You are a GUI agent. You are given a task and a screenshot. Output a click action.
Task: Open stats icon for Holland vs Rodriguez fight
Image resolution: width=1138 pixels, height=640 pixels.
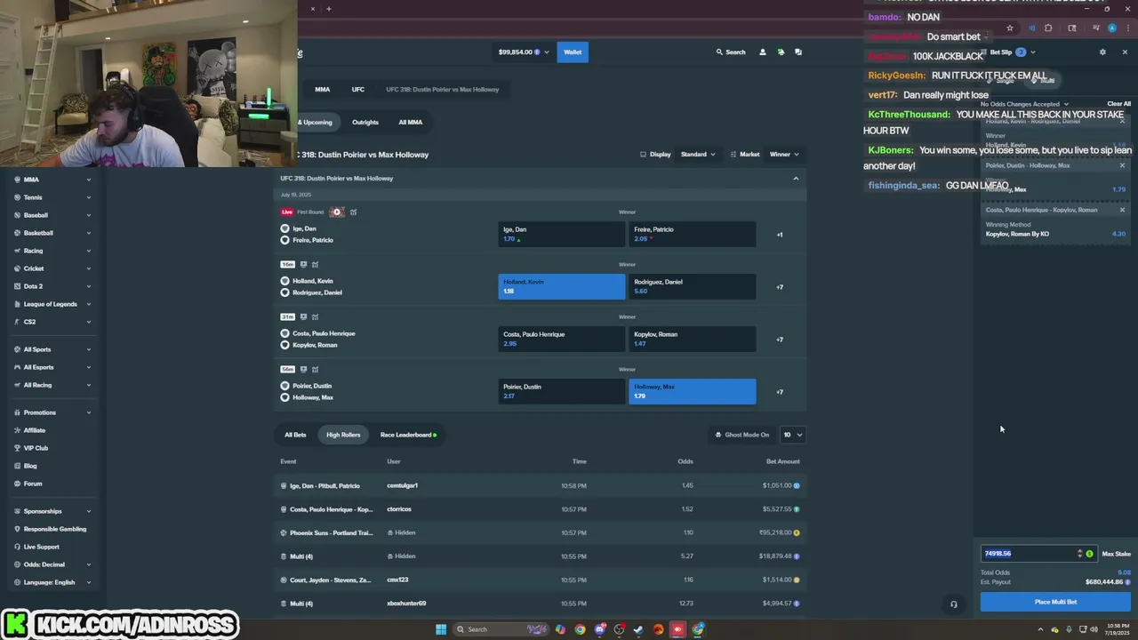click(x=315, y=265)
